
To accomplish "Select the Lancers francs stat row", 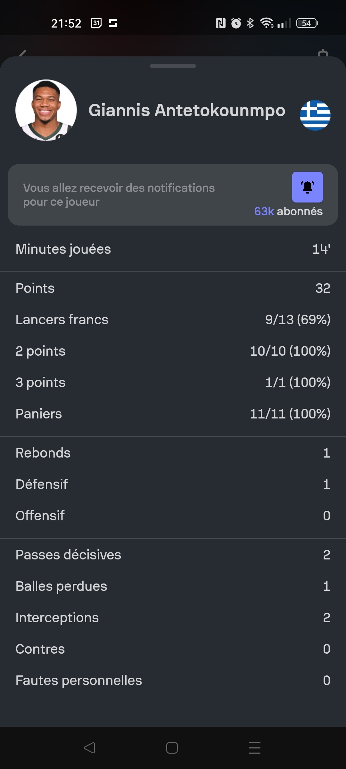I will pyautogui.click(x=173, y=320).
